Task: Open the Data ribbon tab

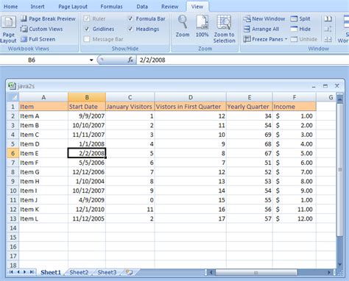Action: tap(142, 7)
